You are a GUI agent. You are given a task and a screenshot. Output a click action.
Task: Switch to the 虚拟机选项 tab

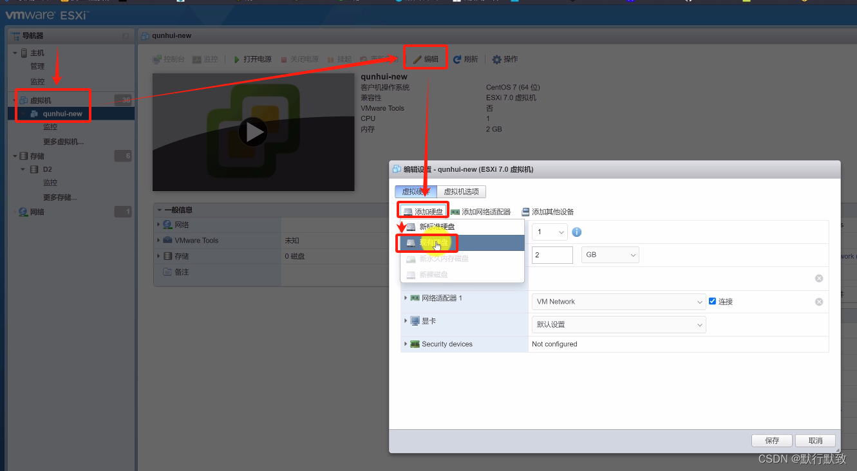(462, 192)
